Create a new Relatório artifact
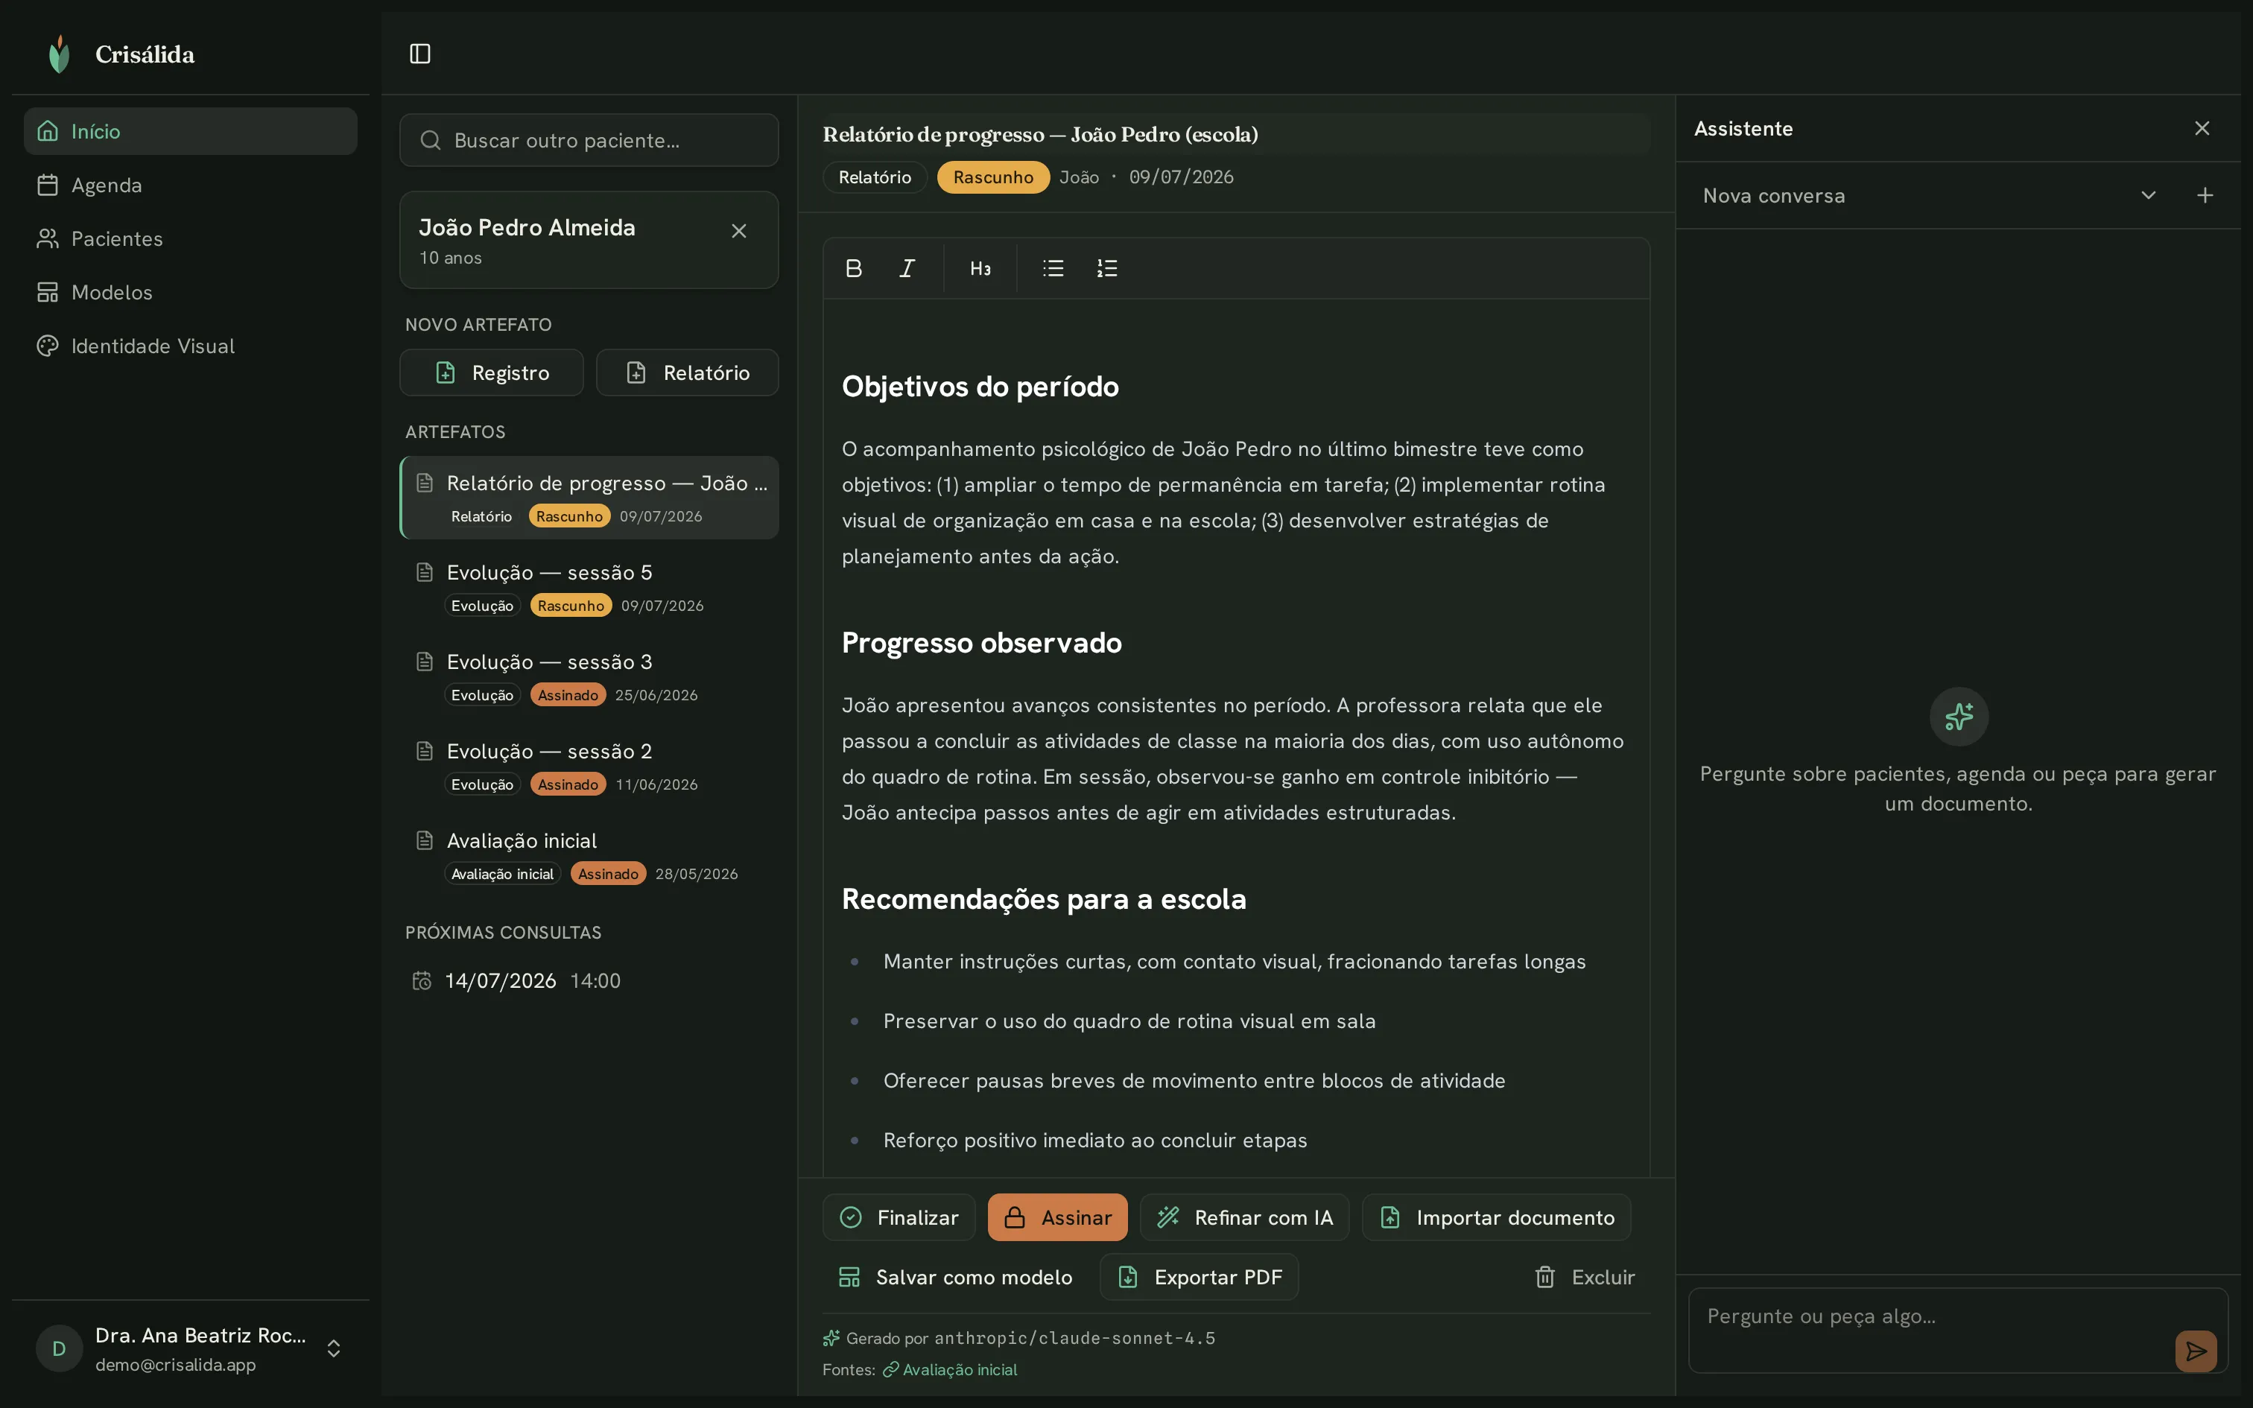Image resolution: width=2253 pixels, height=1408 pixels. point(687,372)
